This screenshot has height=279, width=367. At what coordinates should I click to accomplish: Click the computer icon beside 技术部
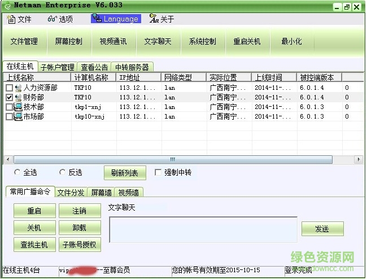tap(18, 107)
